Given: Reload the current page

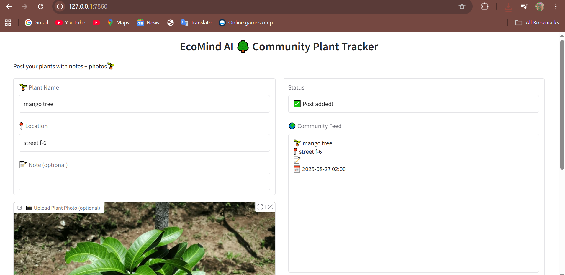Looking at the screenshot, I should point(41,6).
